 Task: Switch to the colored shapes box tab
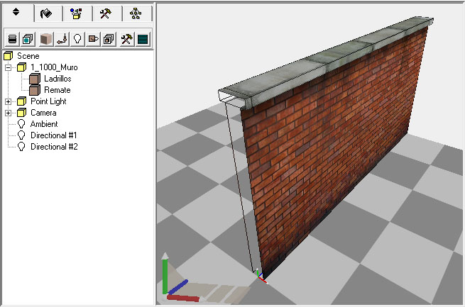coord(77,13)
